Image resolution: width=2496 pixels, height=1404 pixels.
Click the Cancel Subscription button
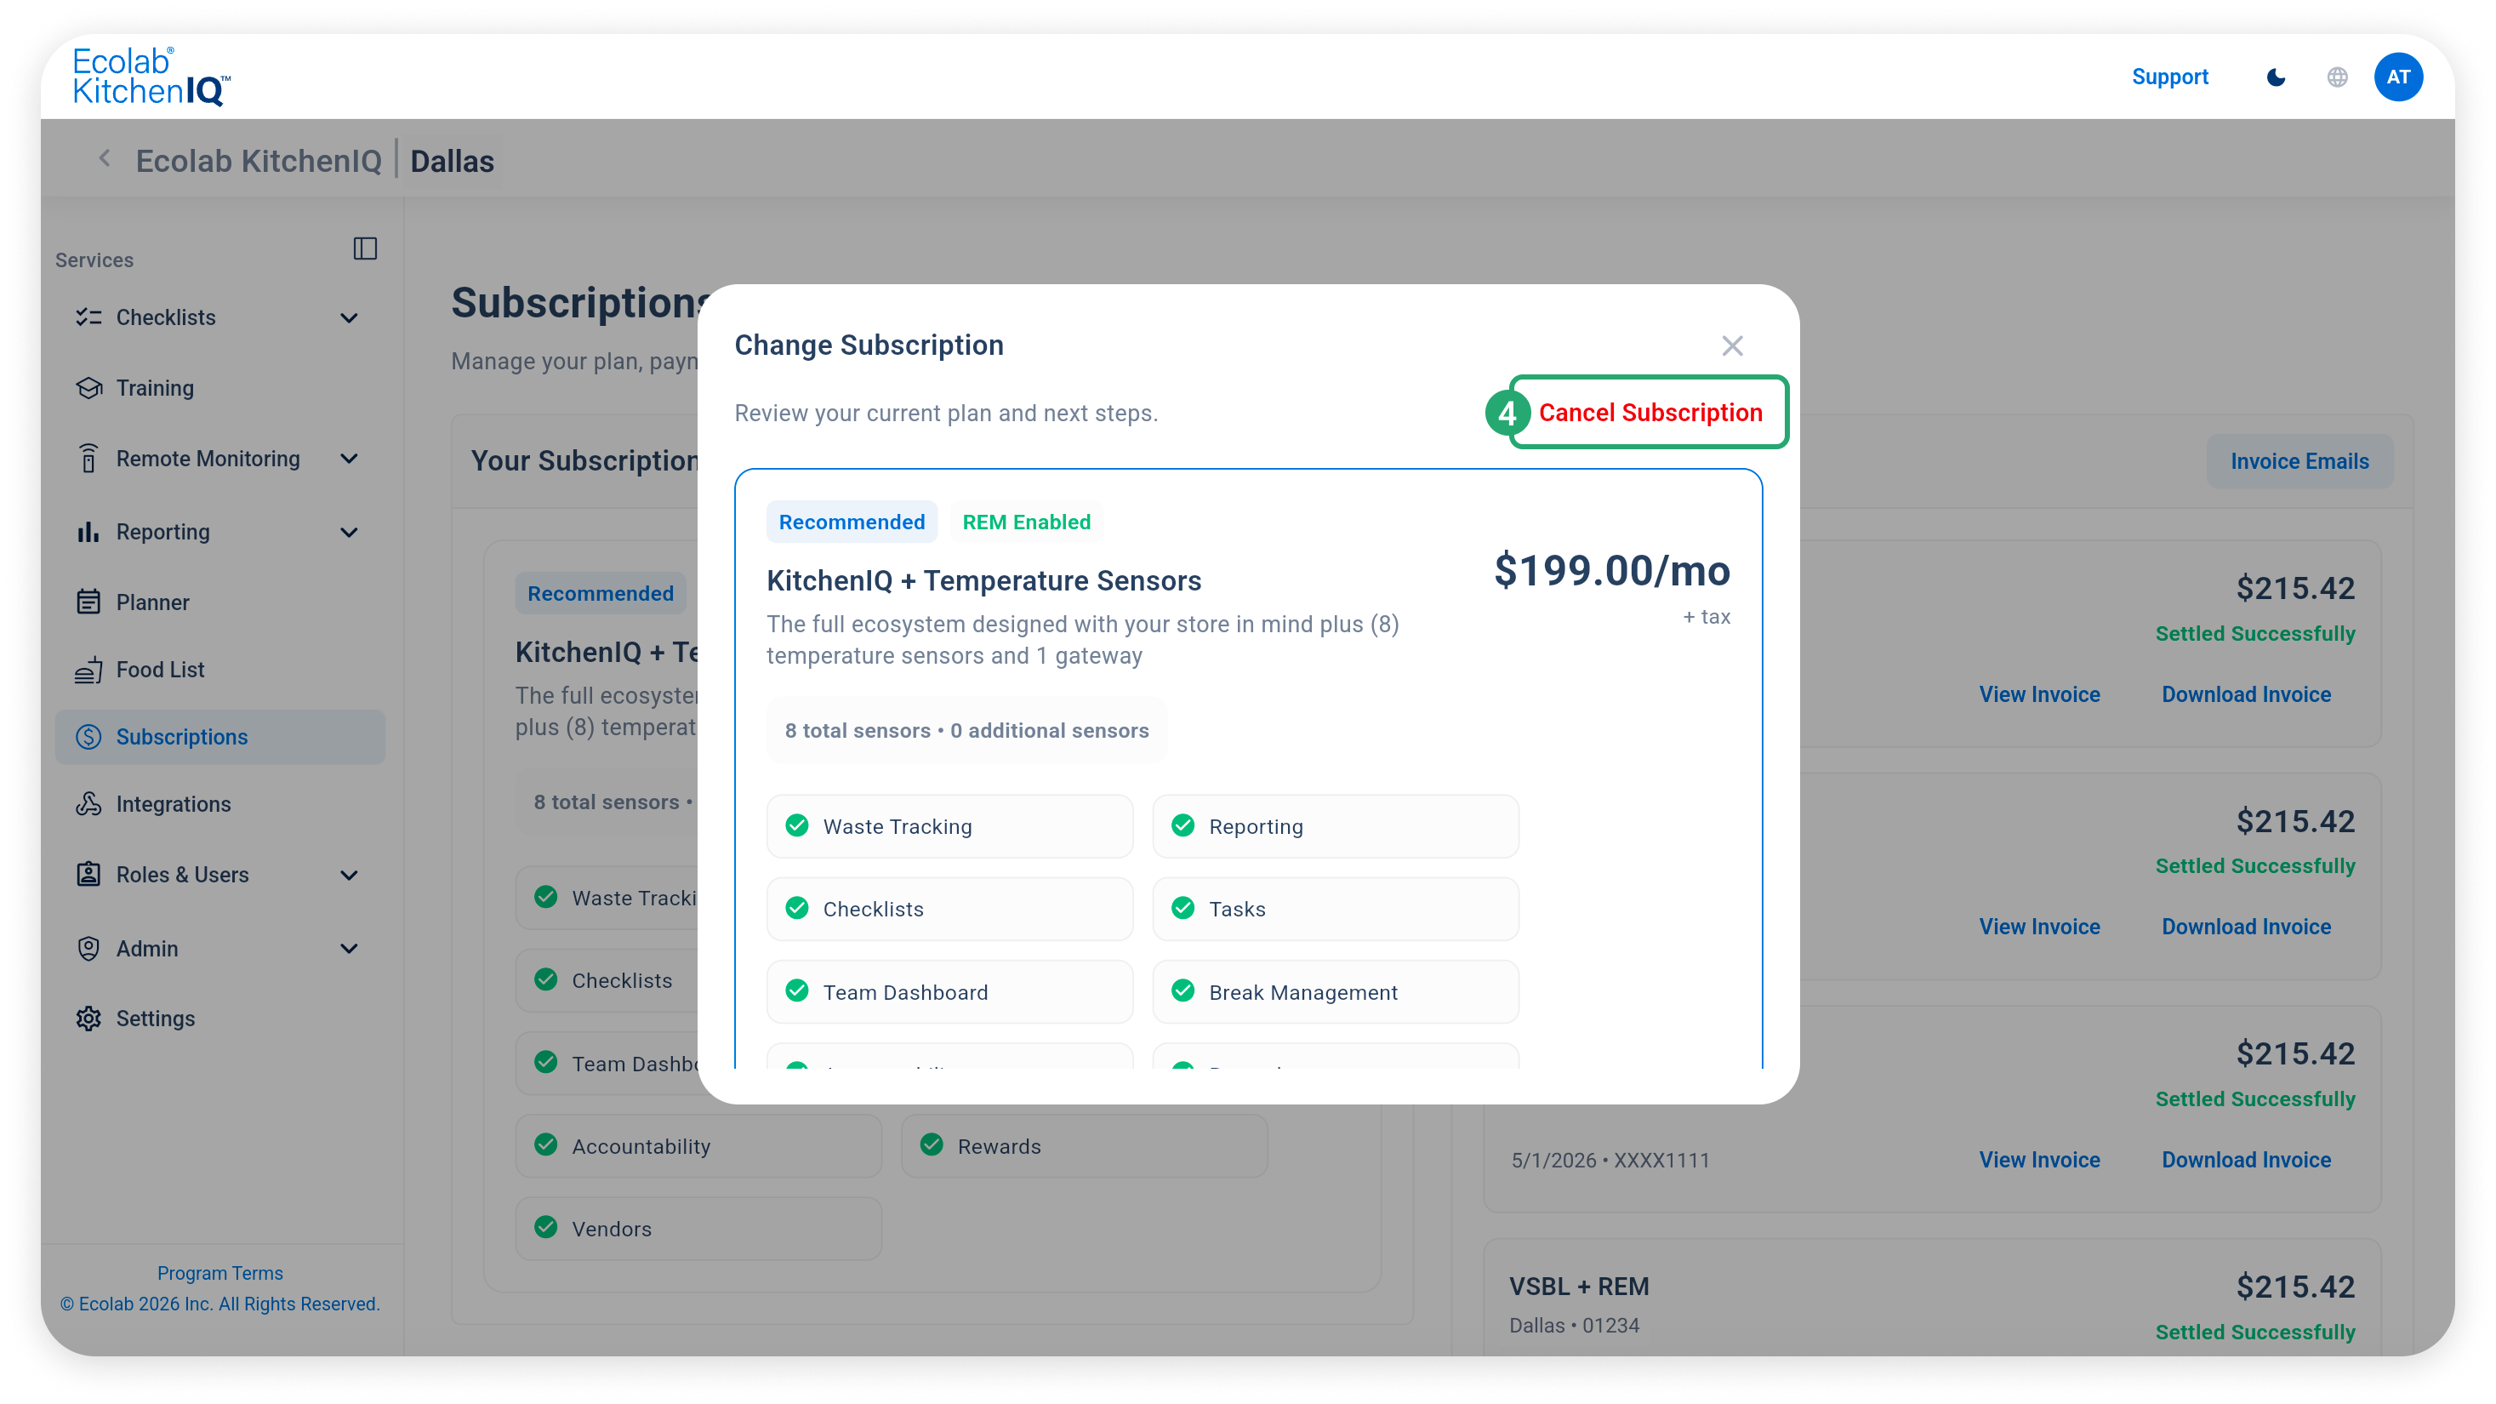click(1650, 413)
